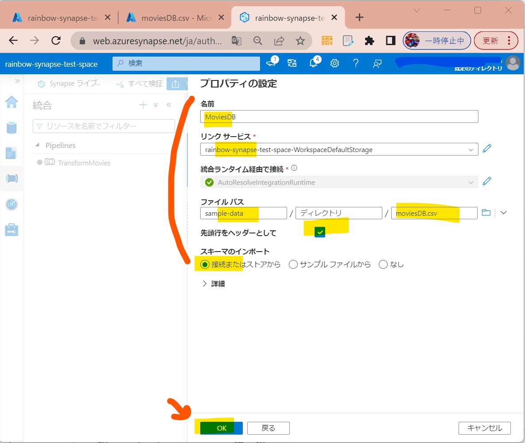Toggle first row as header checkbox
Screen dimensions: 525x443
click(320, 232)
